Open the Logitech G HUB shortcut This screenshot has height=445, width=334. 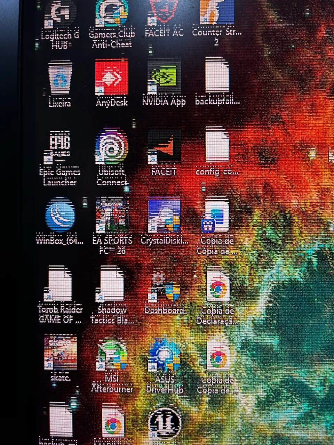(60, 14)
